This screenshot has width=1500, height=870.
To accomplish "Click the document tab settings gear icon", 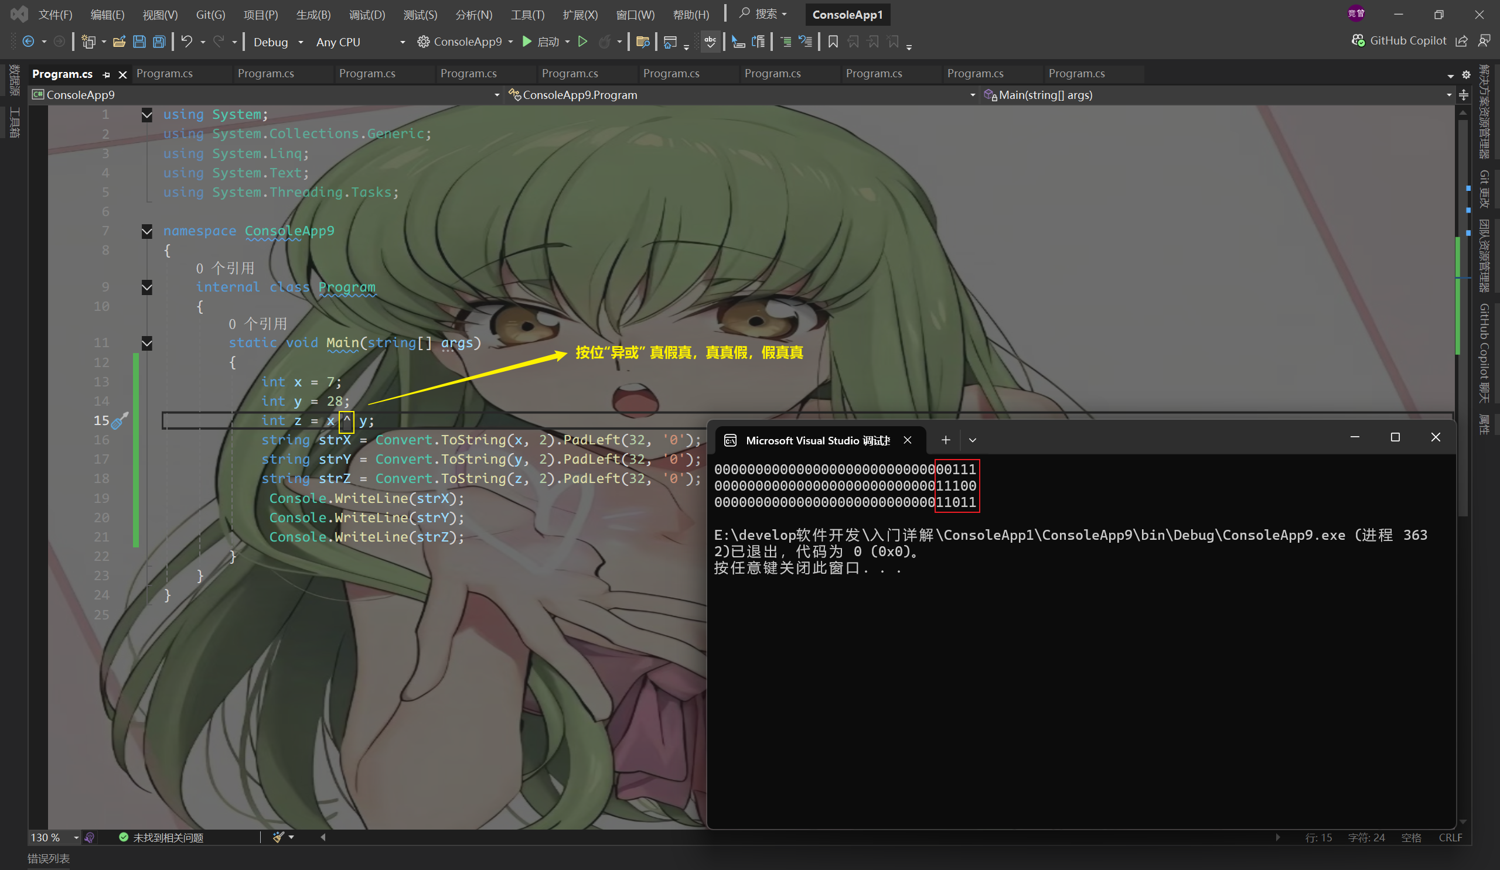I will point(1466,75).
